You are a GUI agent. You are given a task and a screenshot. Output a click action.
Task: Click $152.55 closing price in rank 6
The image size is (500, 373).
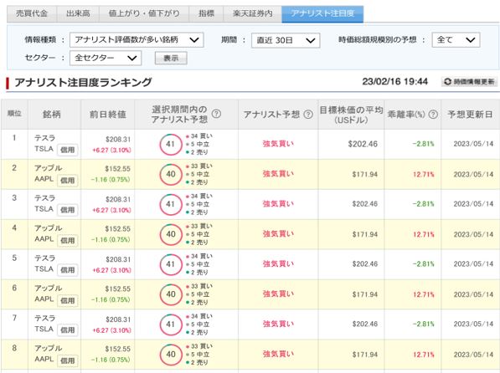tap(117, 289)
